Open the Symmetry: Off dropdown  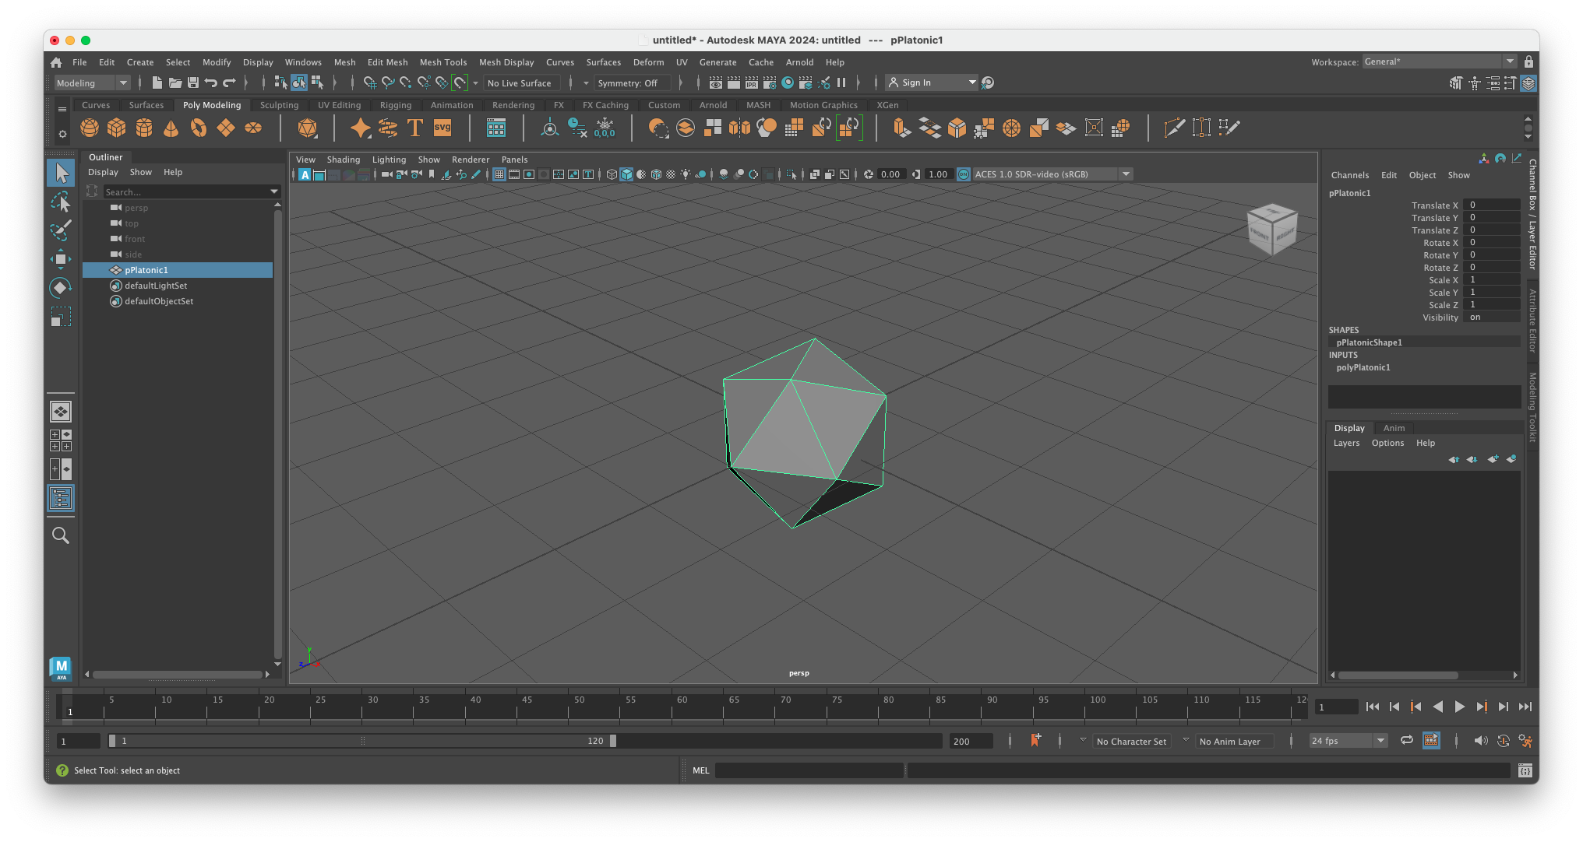click(x=633, y=82)
